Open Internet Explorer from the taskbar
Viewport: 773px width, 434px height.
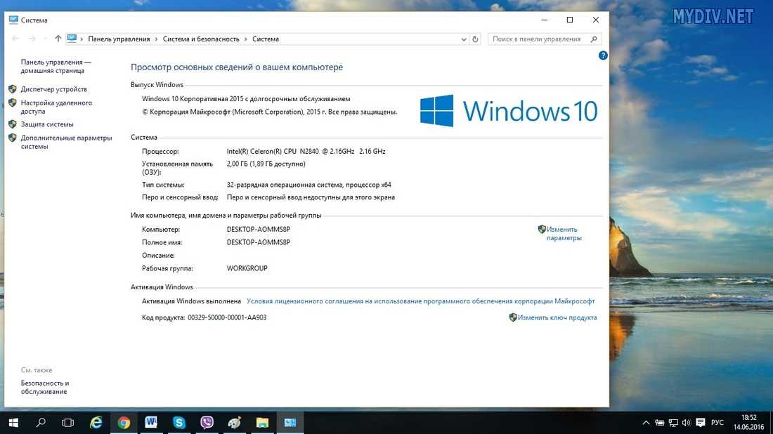point(96,422)
